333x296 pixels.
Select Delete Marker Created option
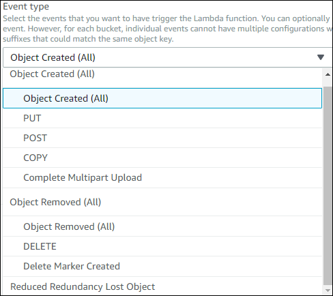tap(162, 266)
